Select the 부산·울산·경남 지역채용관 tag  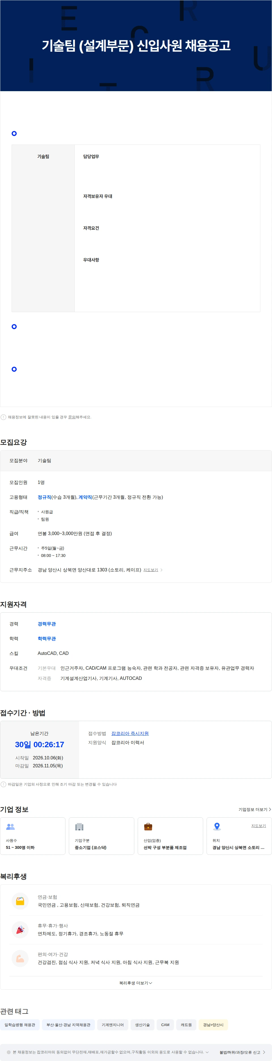point(68,1025)
